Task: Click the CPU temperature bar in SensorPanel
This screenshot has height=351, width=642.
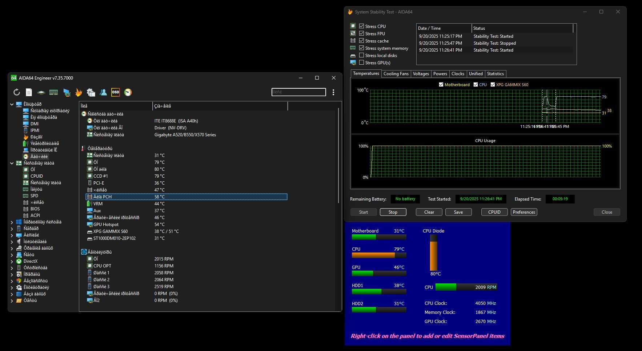Action: pyautogui.click(x=379, y=255)
